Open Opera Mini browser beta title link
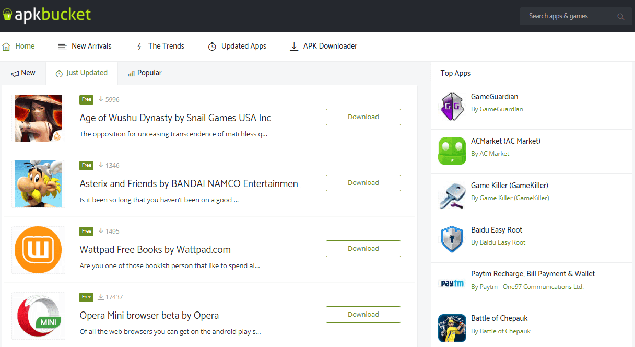 click(149, 315)
